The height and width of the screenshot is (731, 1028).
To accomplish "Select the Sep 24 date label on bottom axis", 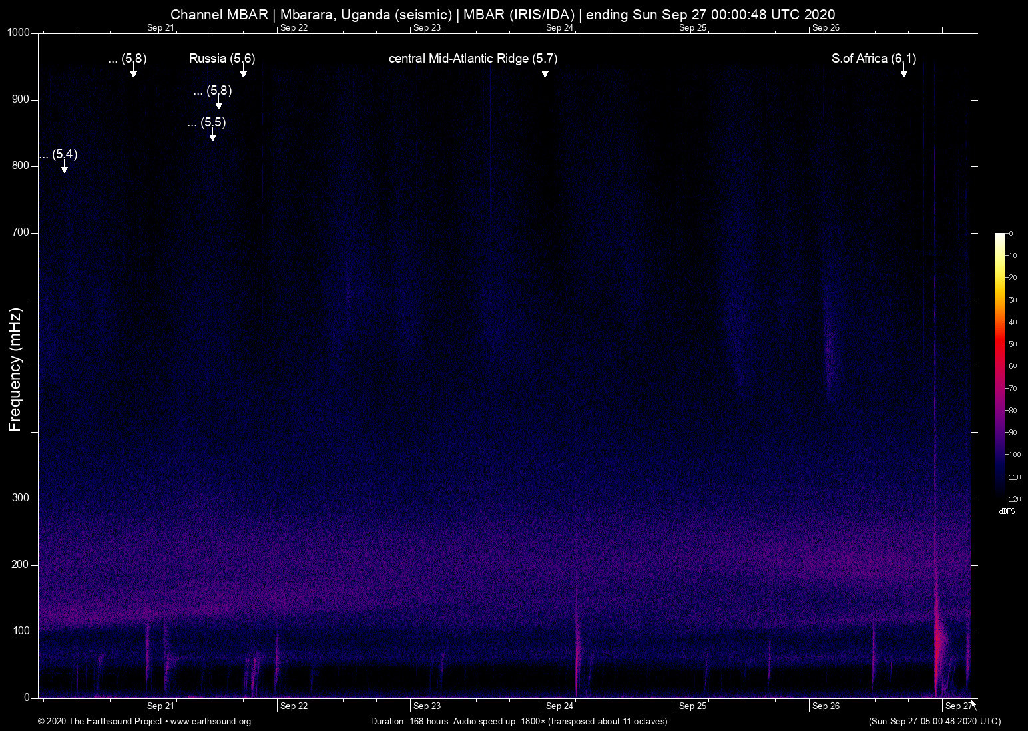I will (559, 706).
